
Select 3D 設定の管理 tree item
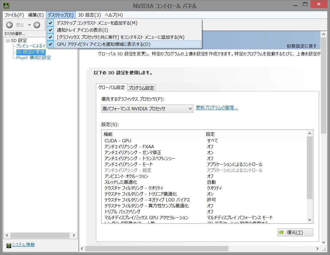[x=31, y=52]
